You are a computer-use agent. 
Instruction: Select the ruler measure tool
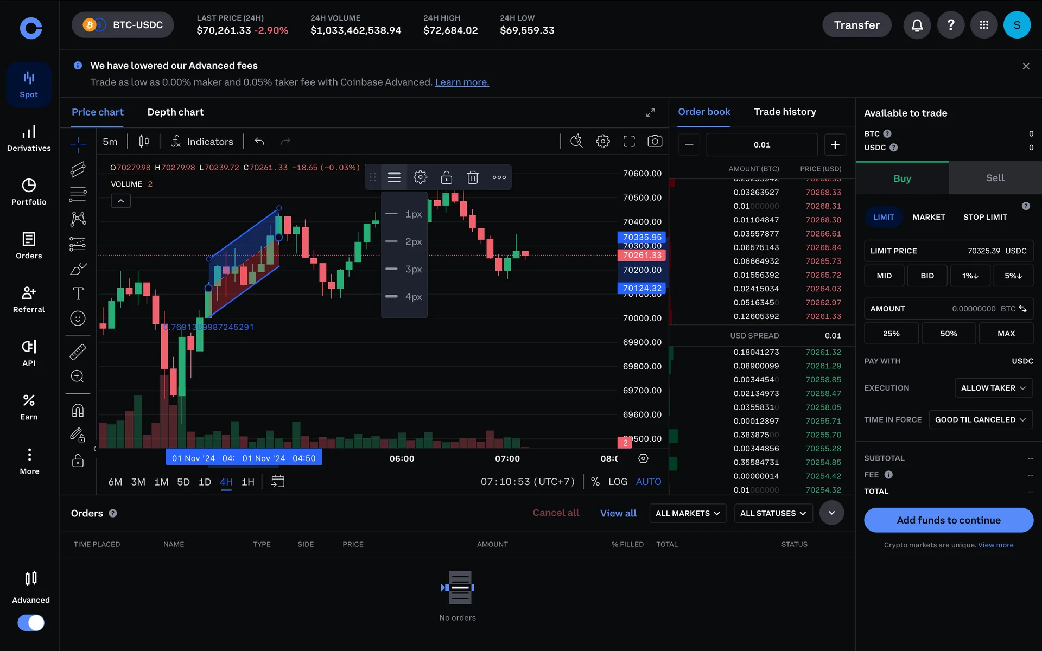click(78, 352)
